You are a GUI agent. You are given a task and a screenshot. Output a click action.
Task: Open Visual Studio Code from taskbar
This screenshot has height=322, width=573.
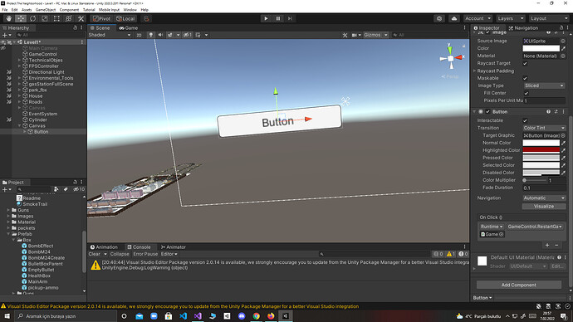click(183, 316)
